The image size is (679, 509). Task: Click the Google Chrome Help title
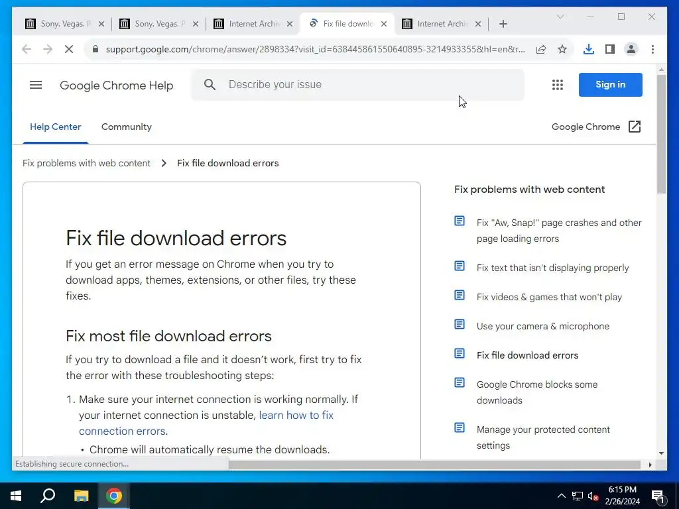click(117, 85)
